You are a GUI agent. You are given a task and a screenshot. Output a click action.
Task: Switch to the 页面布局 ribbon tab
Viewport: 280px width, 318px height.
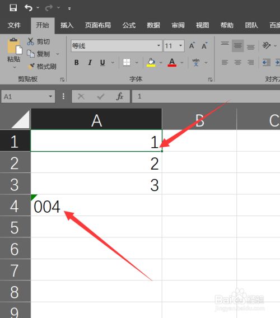point(98,25)
